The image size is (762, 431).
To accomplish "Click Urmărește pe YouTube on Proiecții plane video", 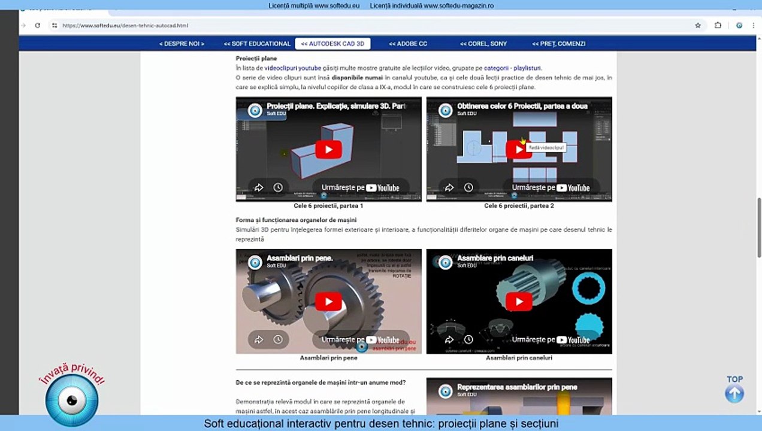I will pos(360,187).
